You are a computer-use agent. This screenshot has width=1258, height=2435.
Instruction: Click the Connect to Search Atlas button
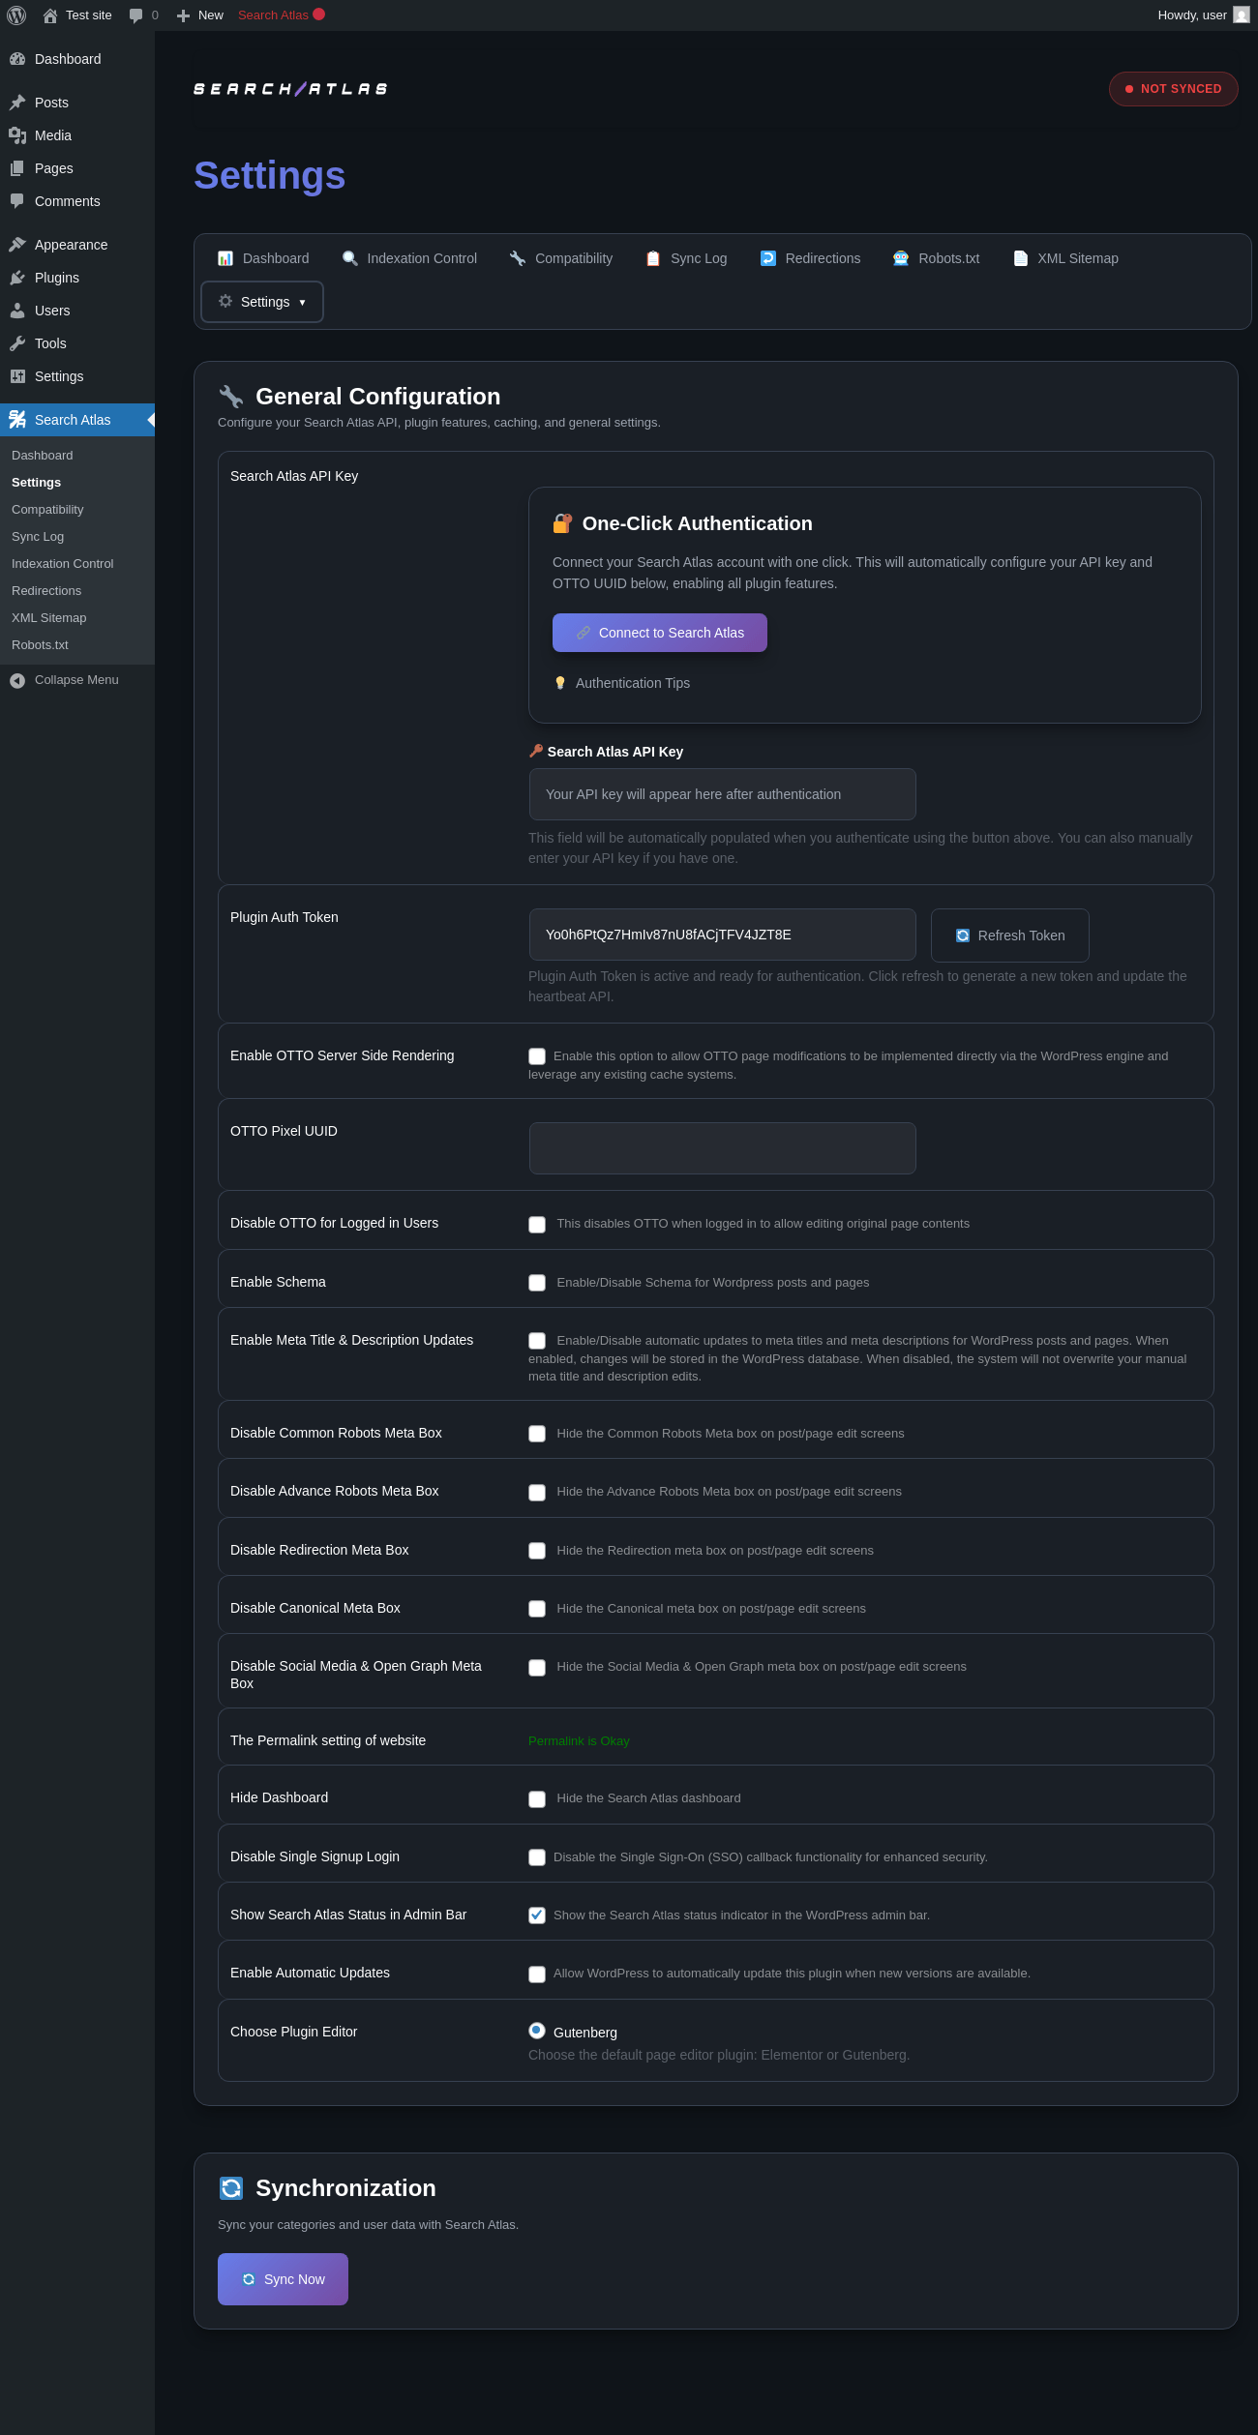660,633
